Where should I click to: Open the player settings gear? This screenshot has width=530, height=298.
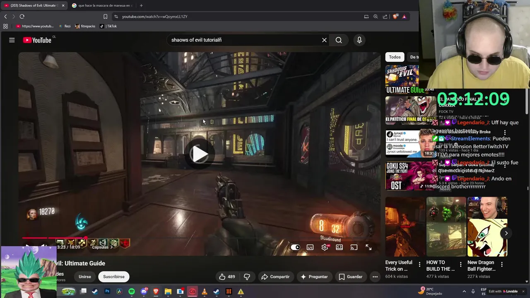[x=325, y=247]
